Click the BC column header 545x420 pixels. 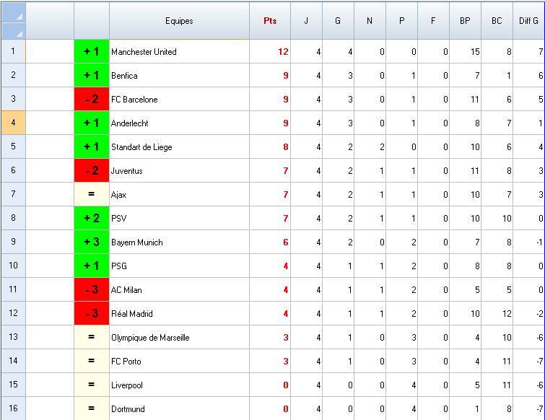497,21
